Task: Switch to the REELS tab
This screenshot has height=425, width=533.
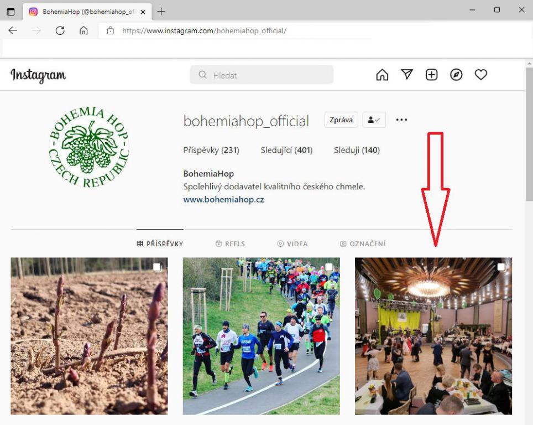Action: point(231,243)
